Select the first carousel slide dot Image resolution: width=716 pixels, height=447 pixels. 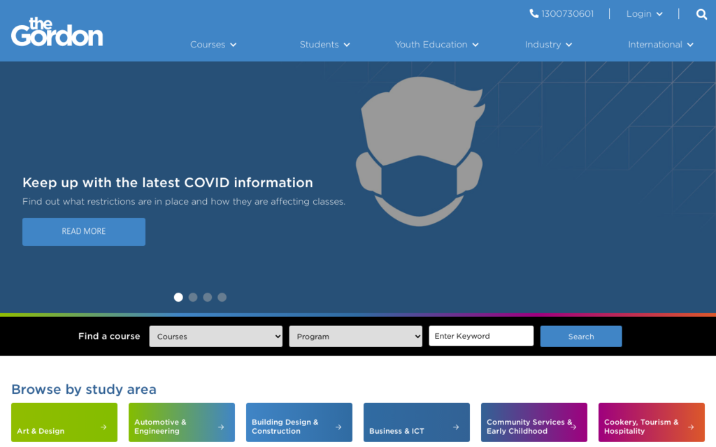[x=178, y=298]
